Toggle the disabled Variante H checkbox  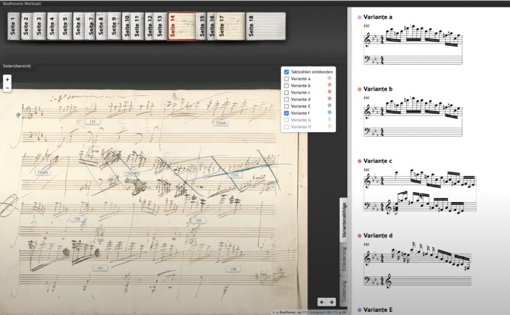coord(286,126)
